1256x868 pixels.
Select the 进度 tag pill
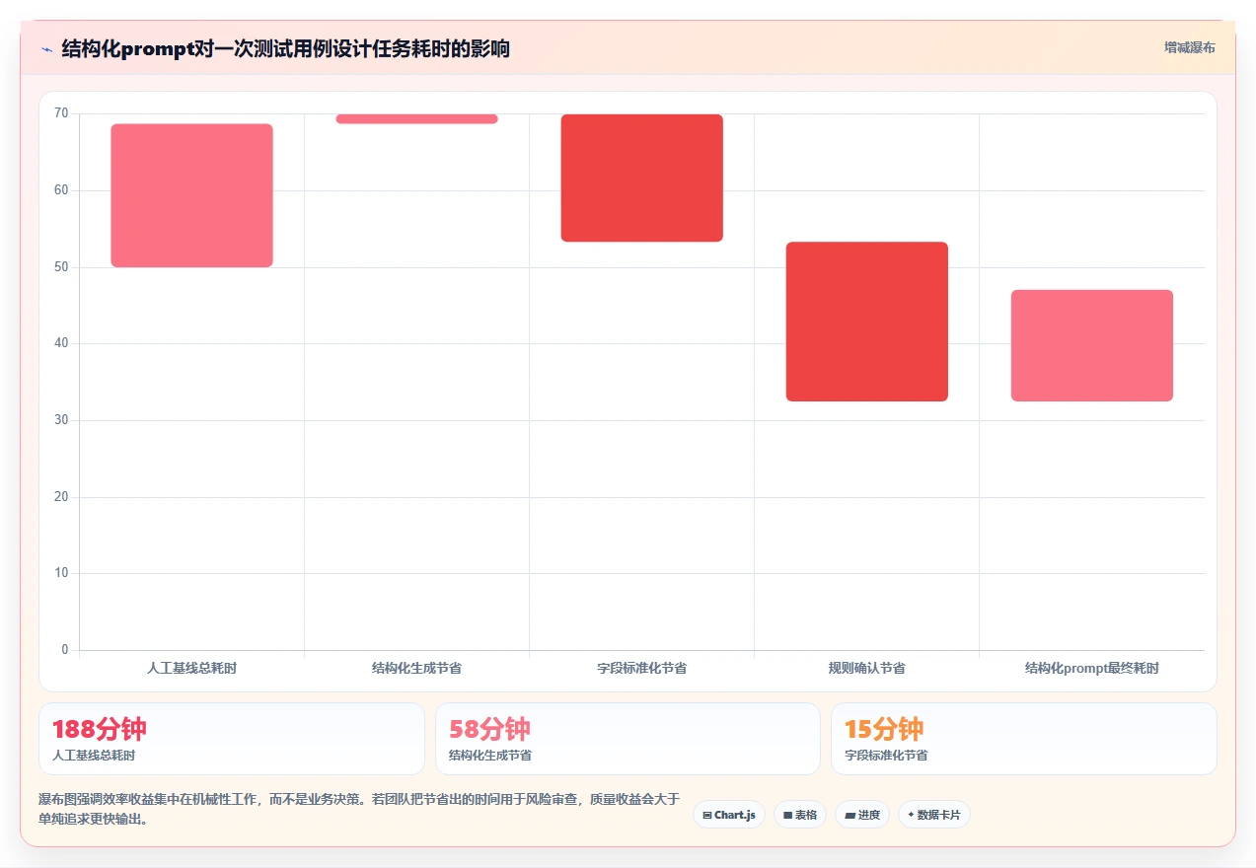[x=862, y=815]
